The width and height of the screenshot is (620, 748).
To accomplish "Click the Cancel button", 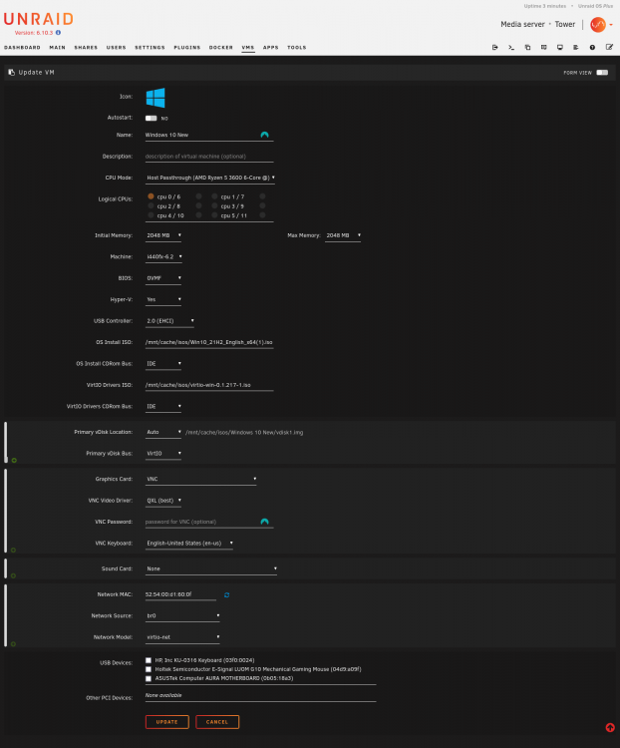I will pyautogui.click(x=217, y=722).
